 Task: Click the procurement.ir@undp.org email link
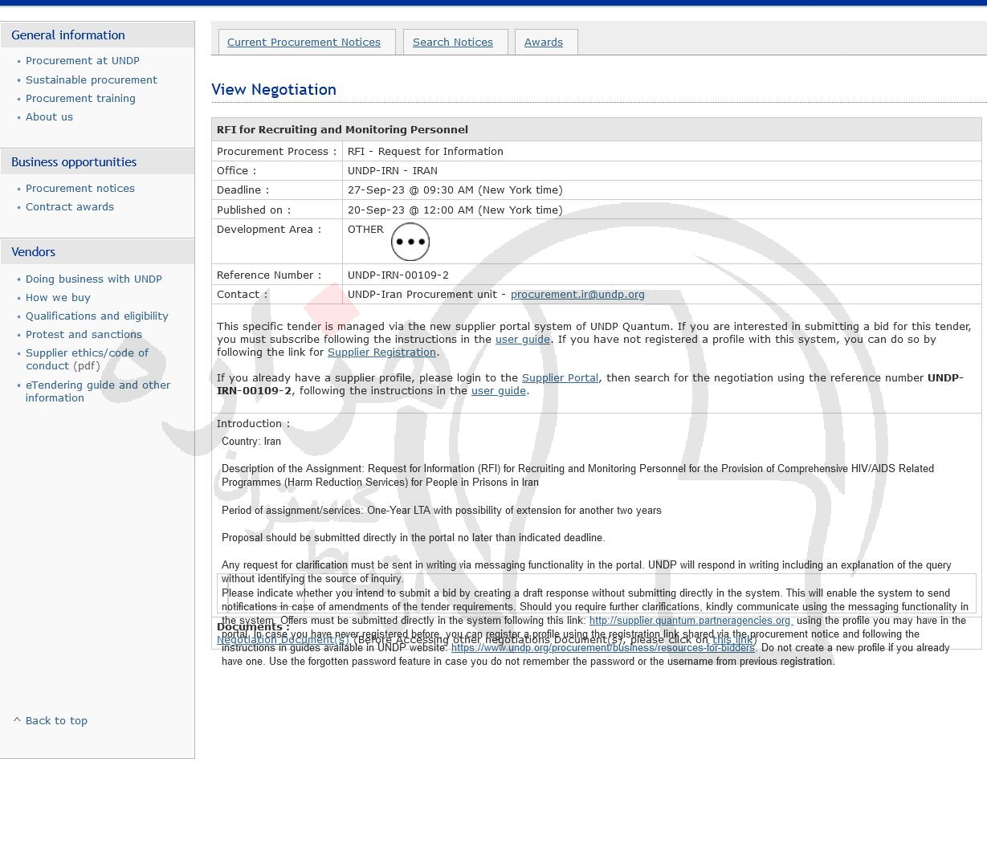pyautogui.click(x=577, y=295)
